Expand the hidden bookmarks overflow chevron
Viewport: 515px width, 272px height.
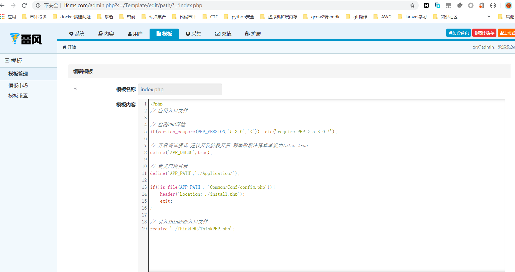[489, 17]
